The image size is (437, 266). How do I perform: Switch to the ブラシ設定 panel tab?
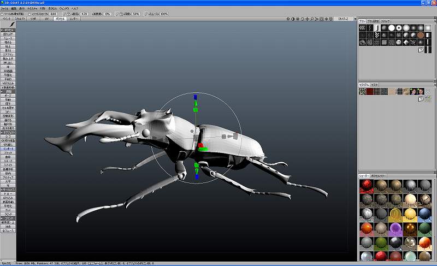point(373,21)
